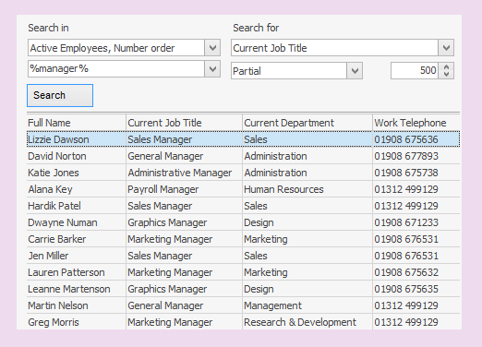This screenshot has width=482, height=347.
Task: Click David Norton's General Manager cell
Action: point(184,156)
